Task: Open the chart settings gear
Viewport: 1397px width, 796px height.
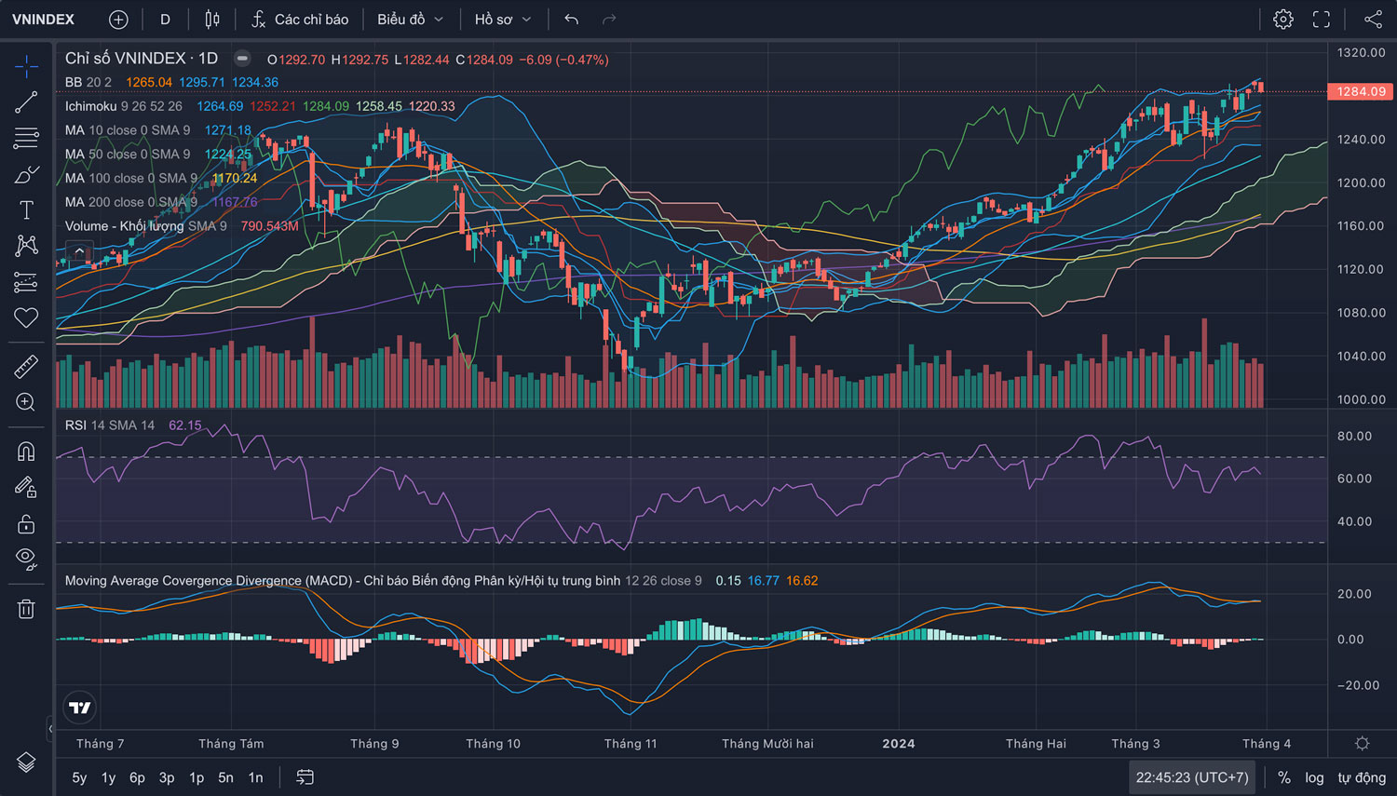Action: click(1282, 20)
